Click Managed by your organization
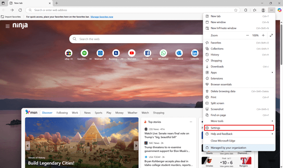The height and width of the screenshot is (168, 283). [239, 148]
